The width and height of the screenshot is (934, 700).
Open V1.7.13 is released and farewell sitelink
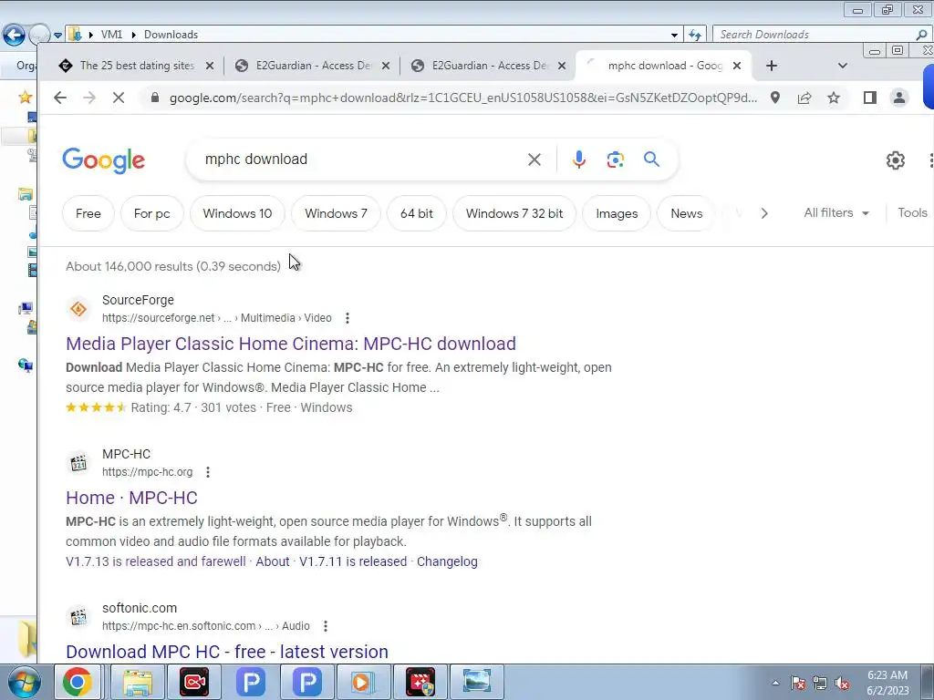pyautogui.click(x=155, y=561)
